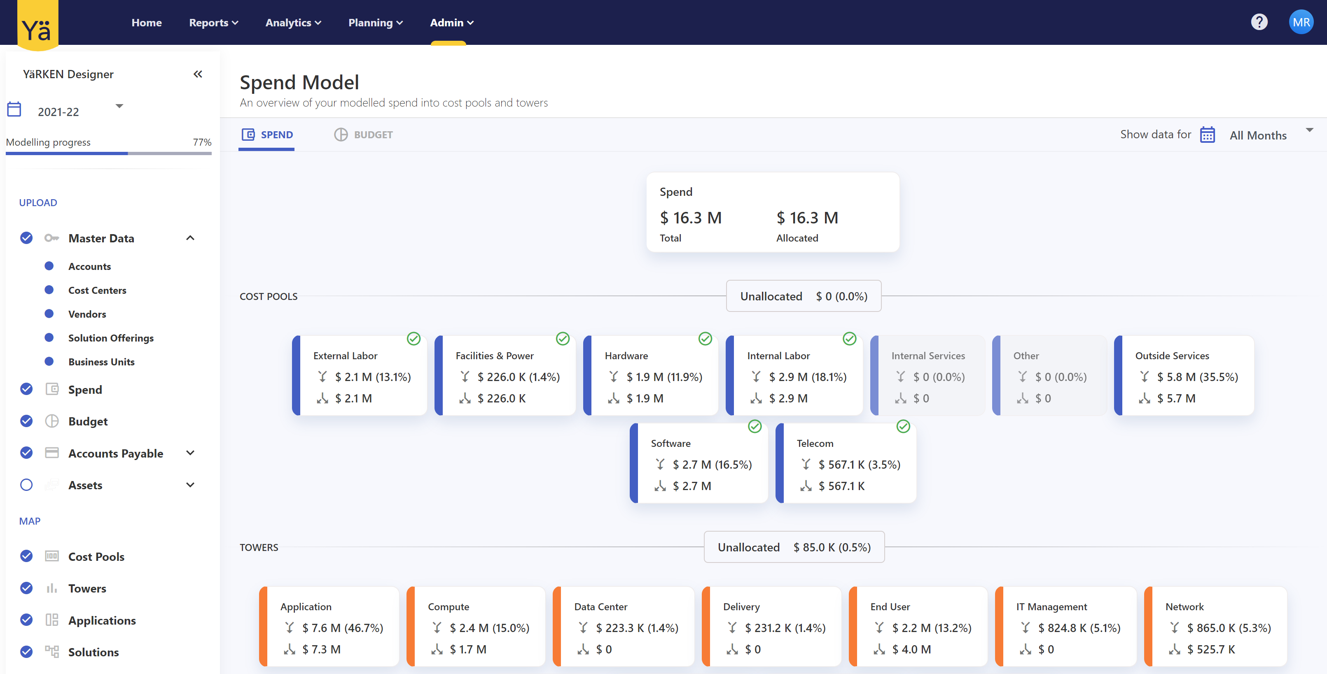Click the Master Data check mark
This screenshot has width=1327, height=674.
26,238
